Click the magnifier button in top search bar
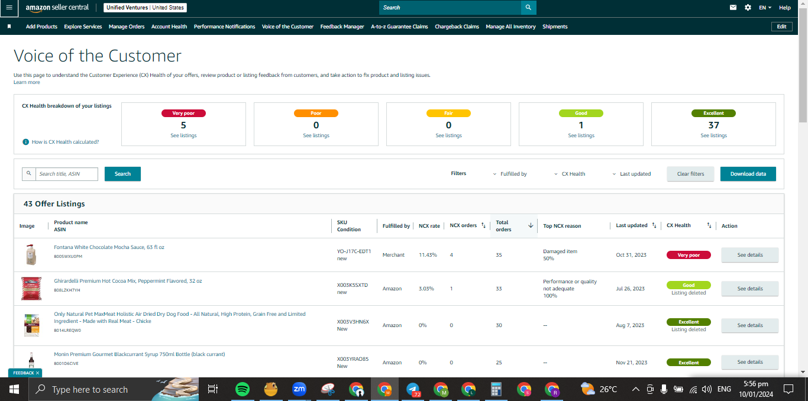The image size is (808, 401). (x=529, y=8)
